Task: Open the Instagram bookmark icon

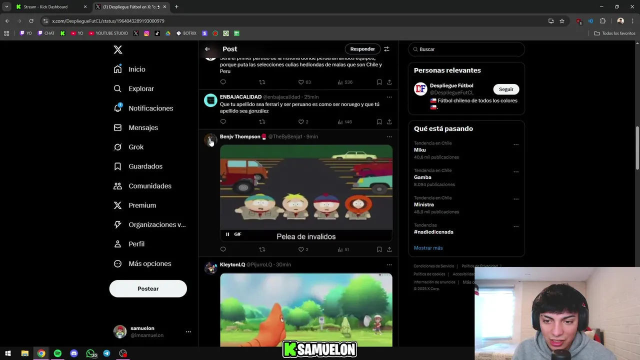Action: [x=146, y=33]
